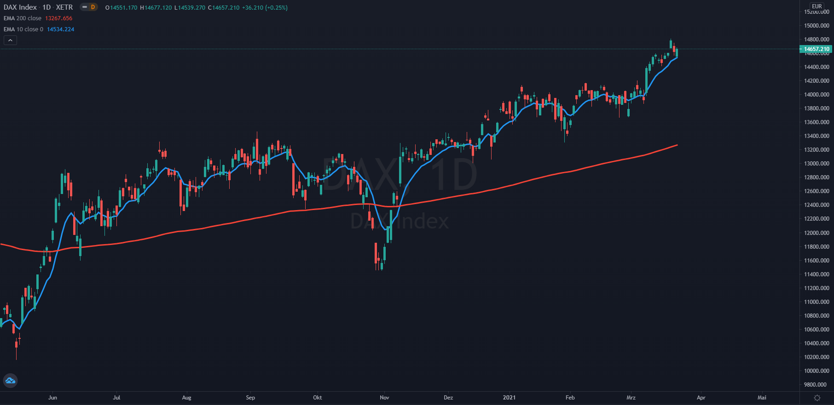Open the EUR currency selector
Image resolution: width=834 pixels, height=405 pixels.
pyautogui.click(x=817, y=6)
